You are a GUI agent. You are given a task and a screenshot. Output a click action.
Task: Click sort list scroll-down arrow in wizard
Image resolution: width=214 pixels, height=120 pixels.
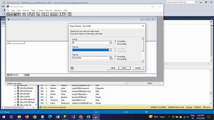pos(143,61)
